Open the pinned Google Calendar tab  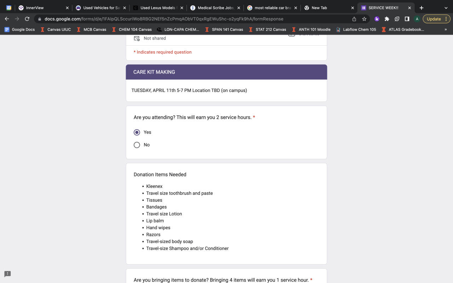pos(9,8)
